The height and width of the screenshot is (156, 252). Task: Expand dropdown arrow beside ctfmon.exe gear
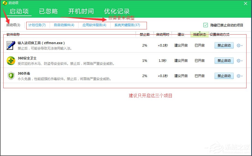[x=242, y=46]
